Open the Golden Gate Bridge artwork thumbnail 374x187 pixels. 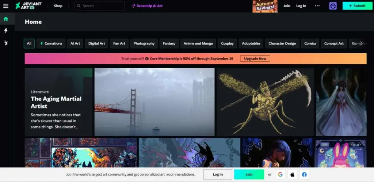[x=154, y=102]
